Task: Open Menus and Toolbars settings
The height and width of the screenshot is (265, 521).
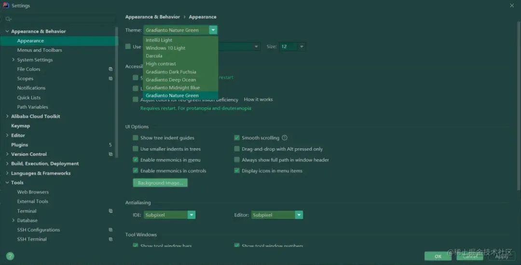Action: 40,50
